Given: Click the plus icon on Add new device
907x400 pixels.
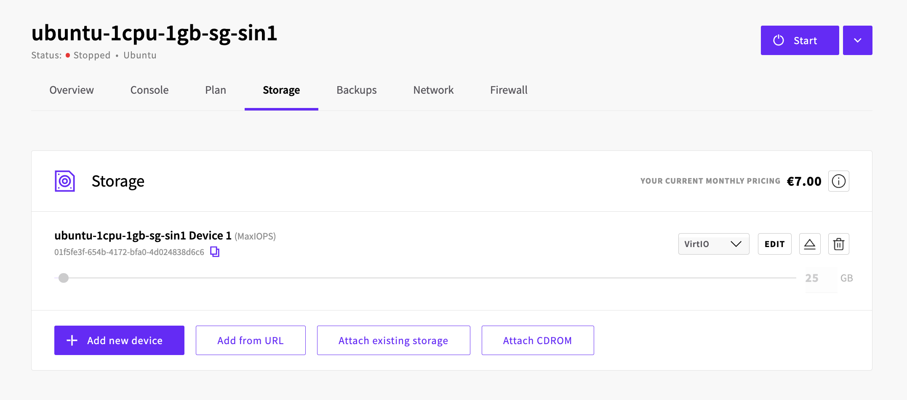Looking at the screenshot, I should 72,340.
